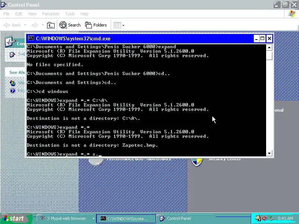Click the Performance and Maintenance category icon
This screenshot has width=299, height=224.
pyautogui.click(x=96, y=162)
